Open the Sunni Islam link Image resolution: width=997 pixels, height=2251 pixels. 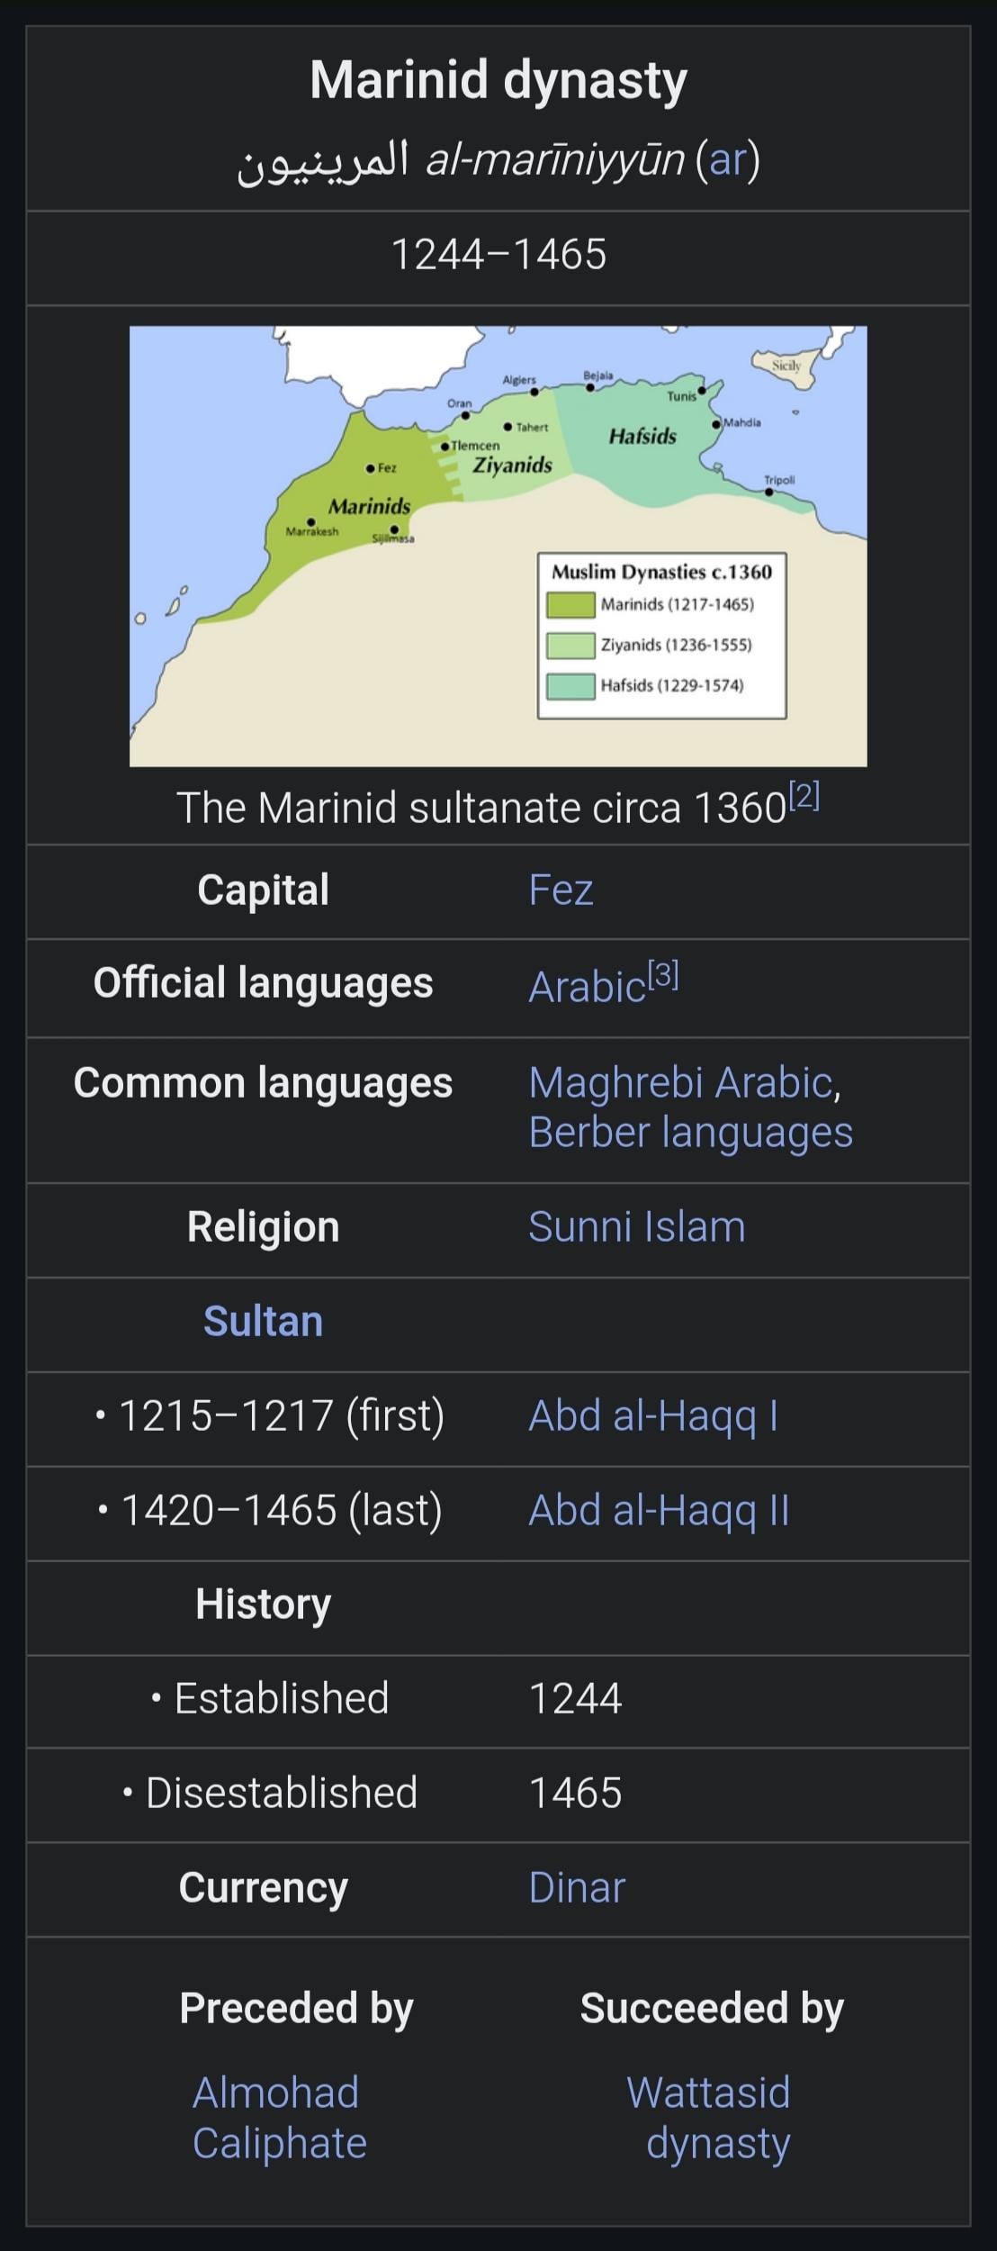coord(637,1227)
